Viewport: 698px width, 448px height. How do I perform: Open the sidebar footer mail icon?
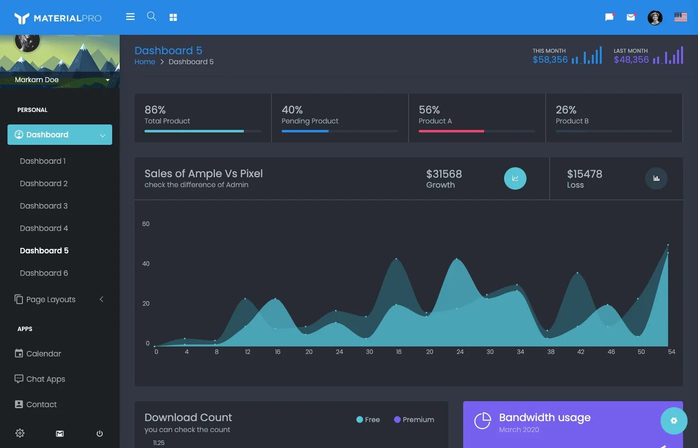tap(60, 434)
